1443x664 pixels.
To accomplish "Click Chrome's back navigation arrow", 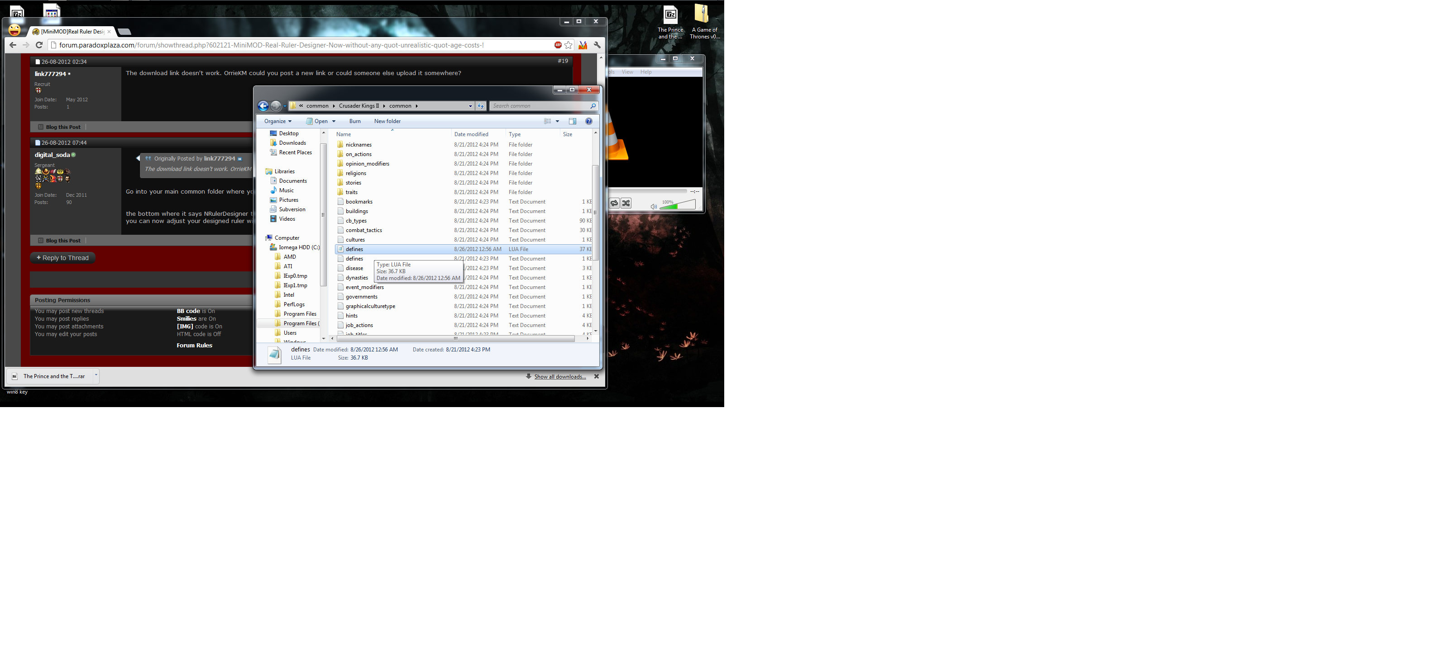I will tap(13, 45).
